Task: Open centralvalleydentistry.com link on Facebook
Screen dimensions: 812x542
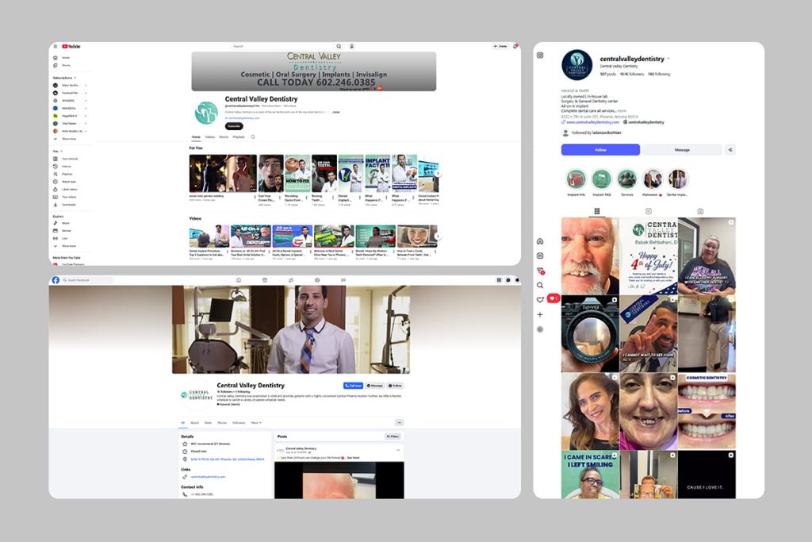Action: 209,477
